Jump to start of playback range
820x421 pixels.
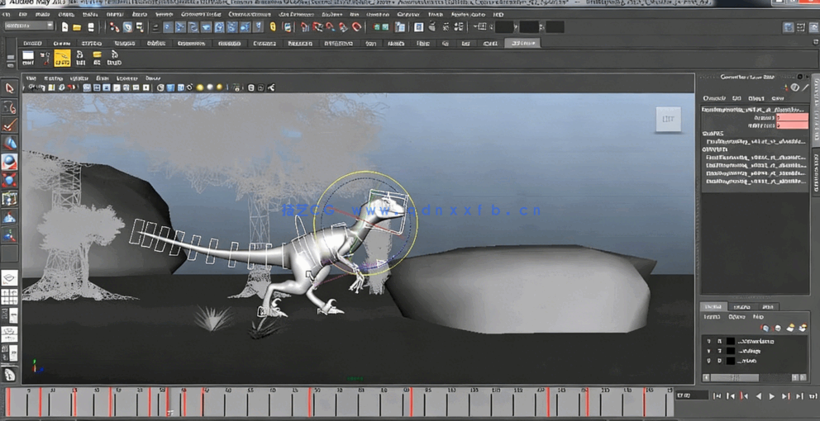point(717,396)
